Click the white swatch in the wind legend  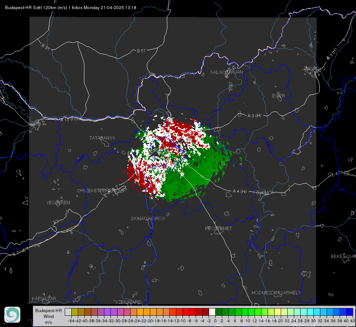tap(212, 312)
